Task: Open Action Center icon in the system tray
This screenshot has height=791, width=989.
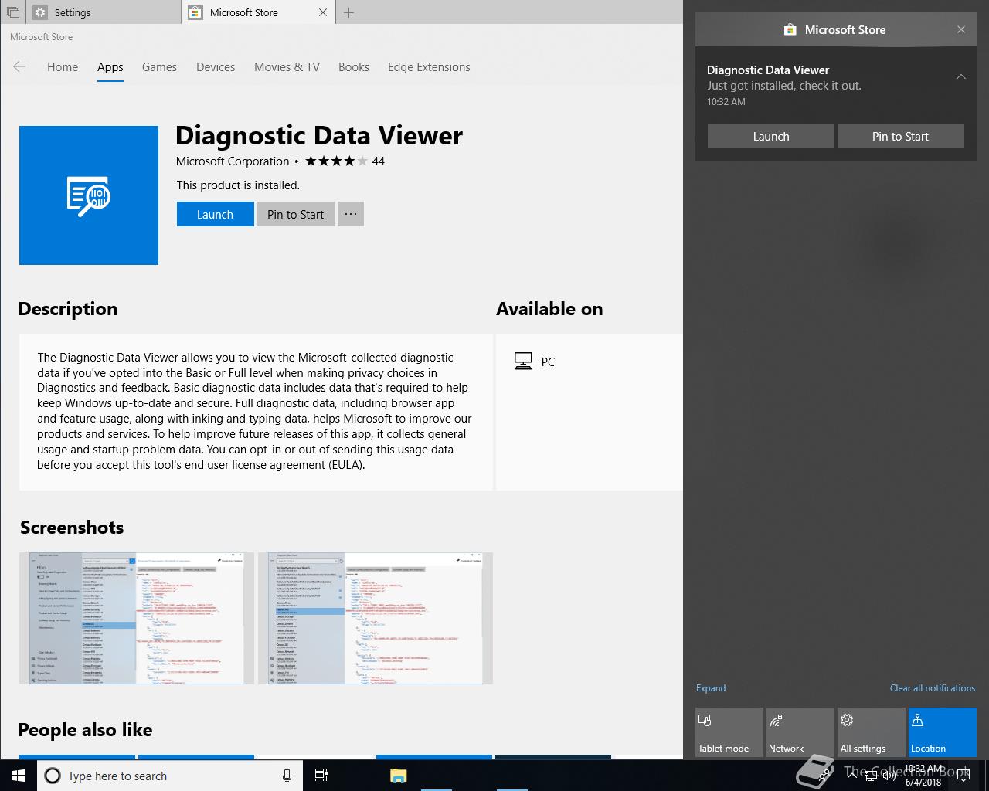Action: (x=963, y=776)
